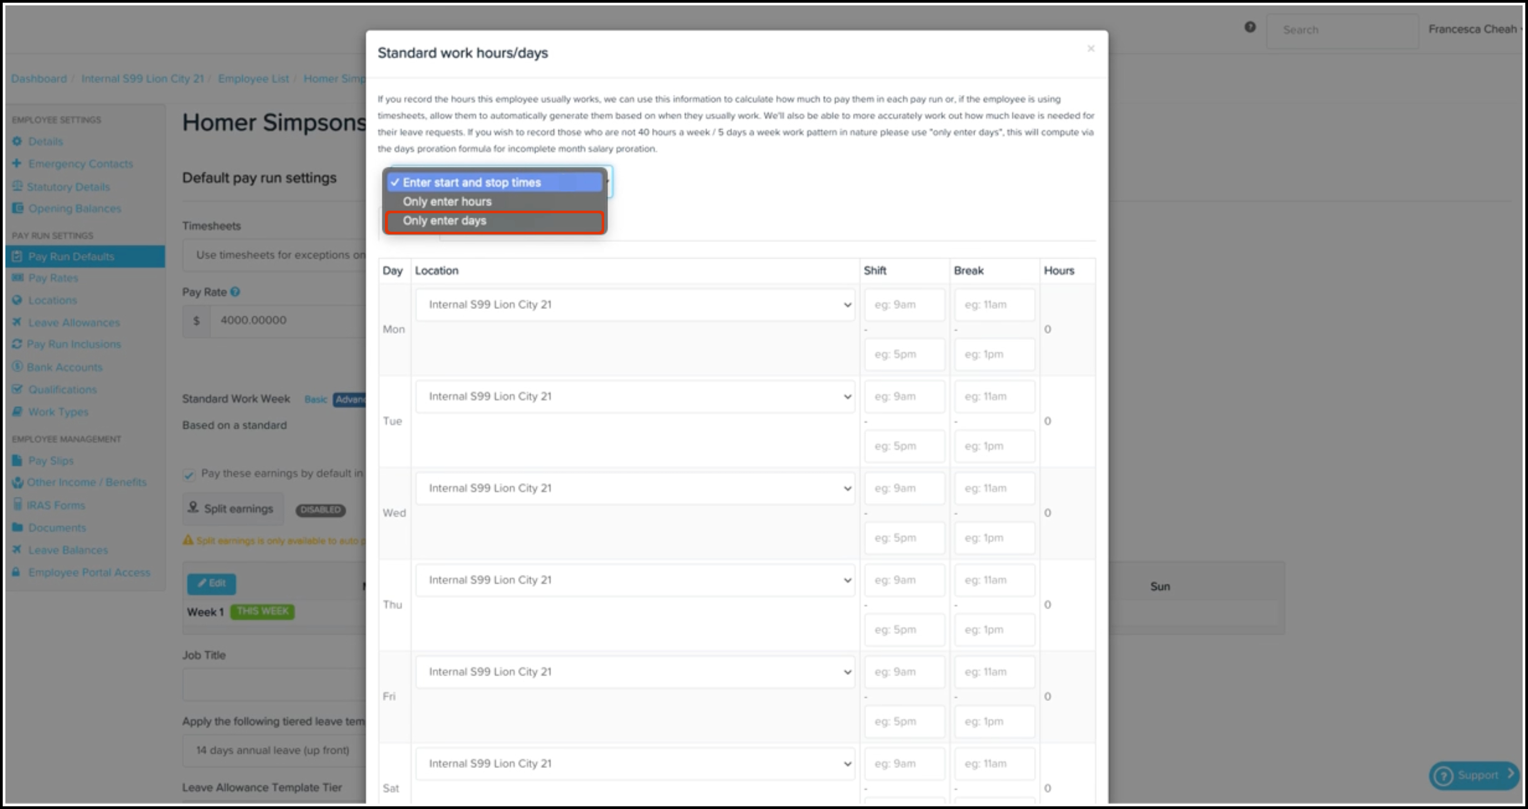Viewport: 1528px width, 809px height.
Task: Click Monday's shift start time field
Action: tap(904, 305)
